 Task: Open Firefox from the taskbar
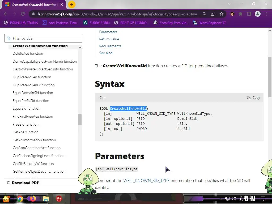click(x=33, y=198)
